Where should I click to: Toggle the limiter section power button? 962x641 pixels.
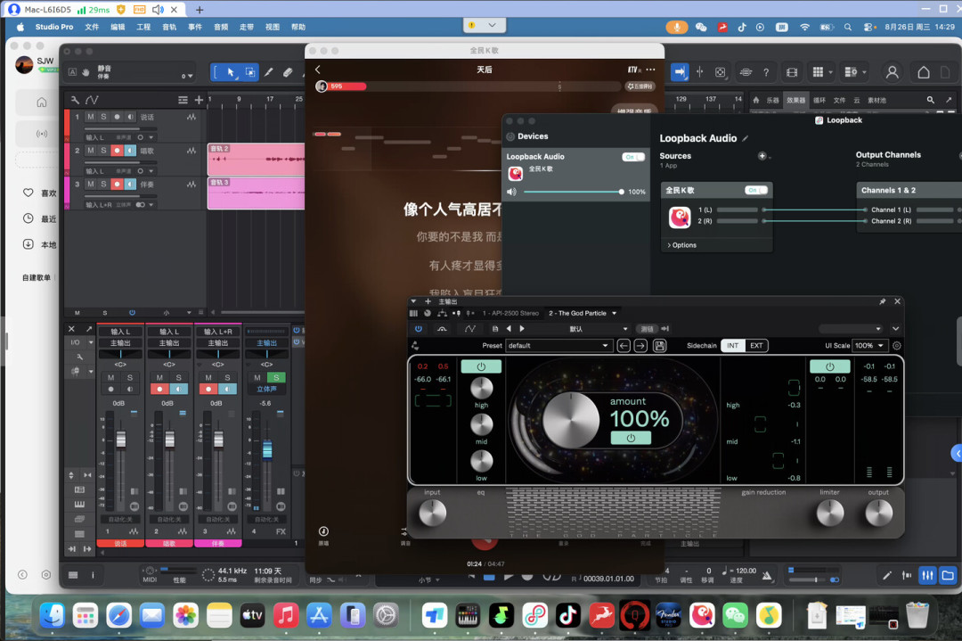829,366
